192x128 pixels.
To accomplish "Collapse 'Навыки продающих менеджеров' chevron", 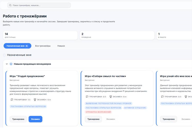I will tap(7, 64).
